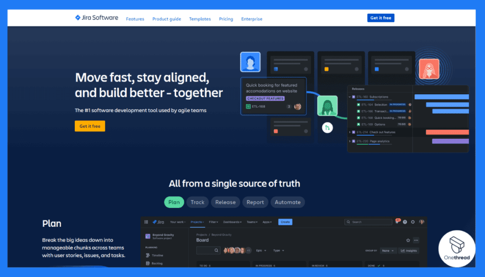Click the white git branch circle icon
Screen dimensions: 485x277
pyautogui.click(x=327, y=127)
